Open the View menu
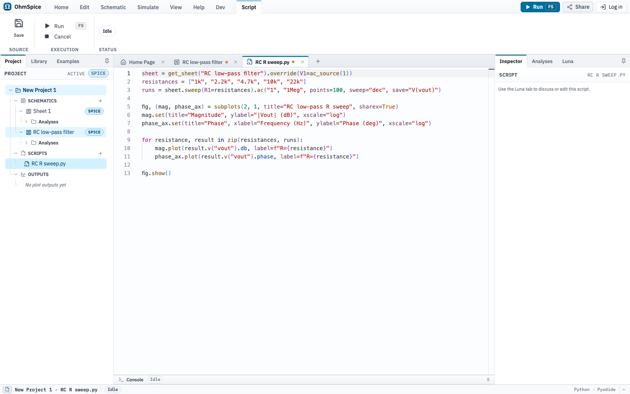This screenshot has width=630, height=394. 176,7
